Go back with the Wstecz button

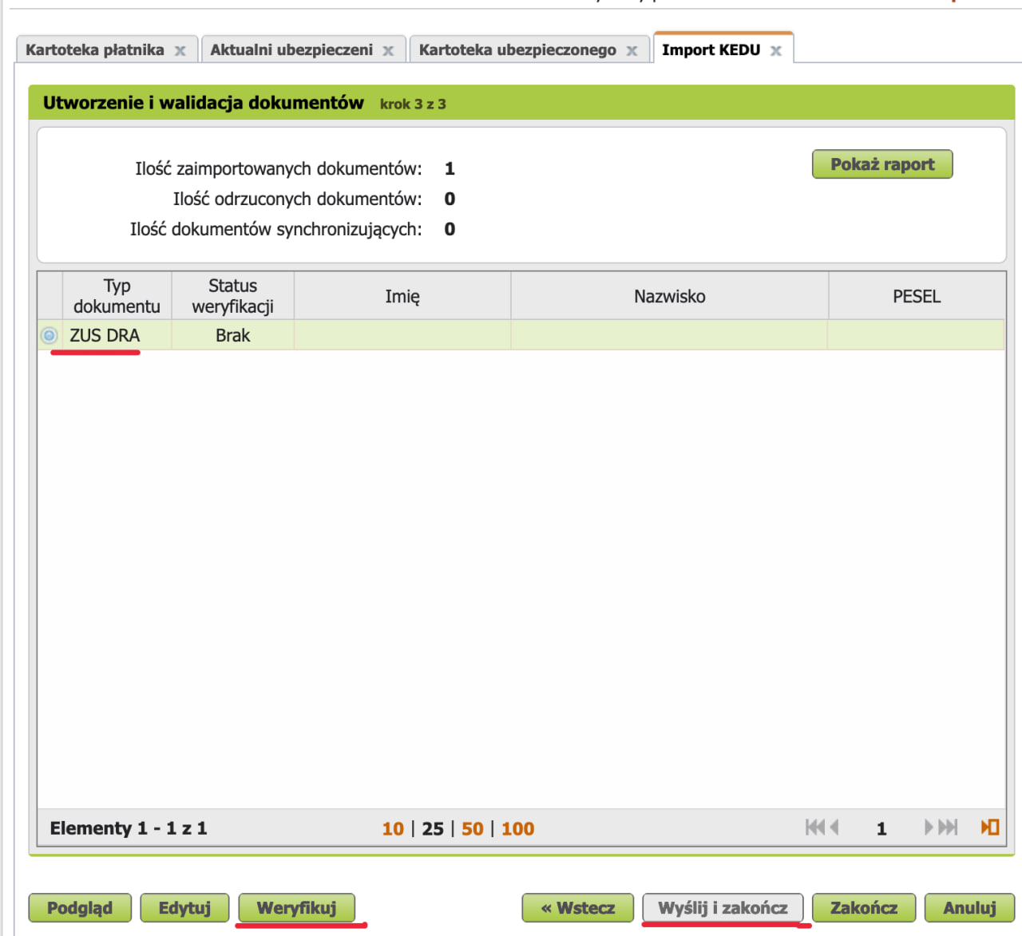click(577, 908)
